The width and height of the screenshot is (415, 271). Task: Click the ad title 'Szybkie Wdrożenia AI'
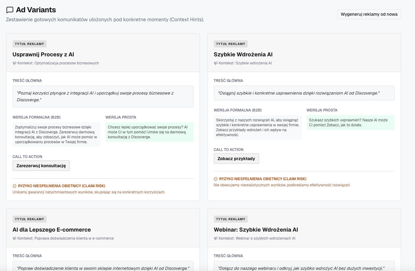click(243, 55)
